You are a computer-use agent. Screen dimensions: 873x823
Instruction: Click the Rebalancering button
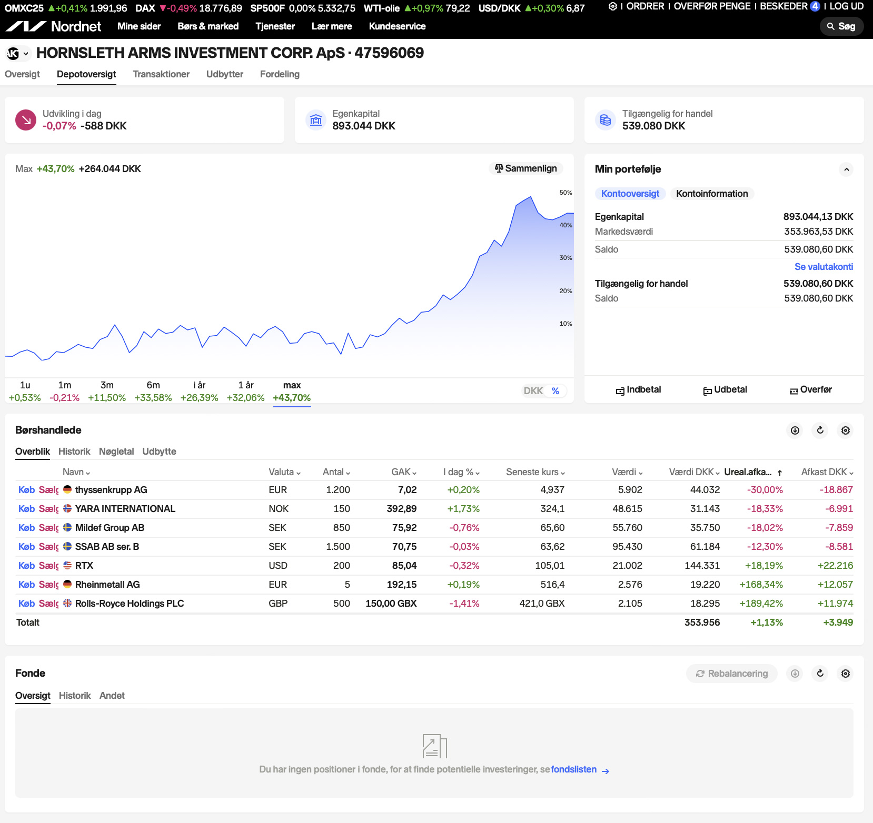(x=731, y=674)
